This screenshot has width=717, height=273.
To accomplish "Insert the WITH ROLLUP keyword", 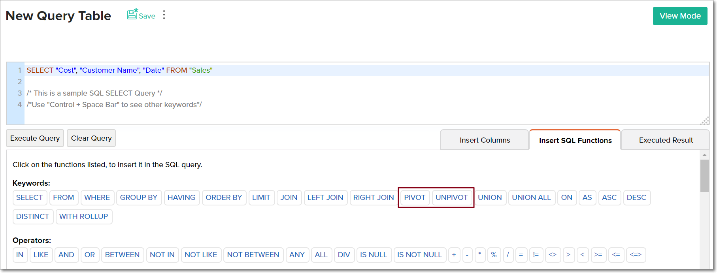I will 84,217.
